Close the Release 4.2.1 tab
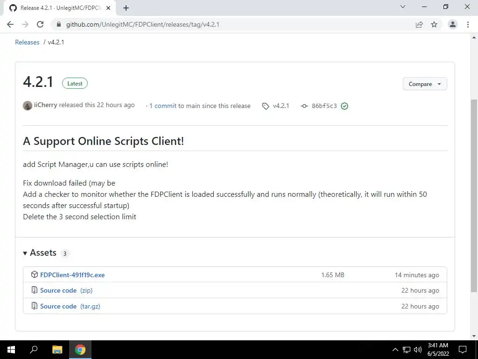Viewport: 478px width, 359px height. [108, 8]
